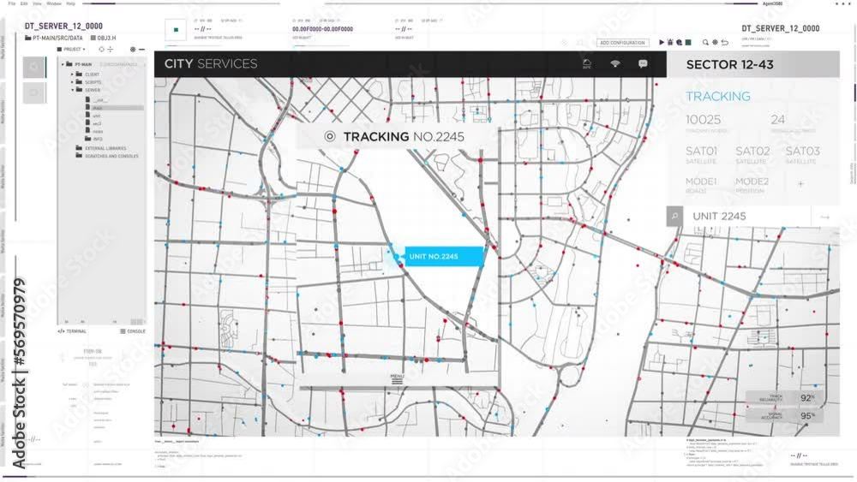The width and height of the screenshot is (857, 482).
Task: Open the File menu
Action: (x=11, y=3)
